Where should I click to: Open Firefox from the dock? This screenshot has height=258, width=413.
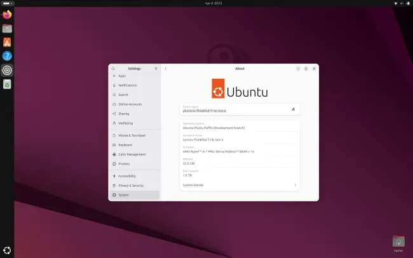7,15
